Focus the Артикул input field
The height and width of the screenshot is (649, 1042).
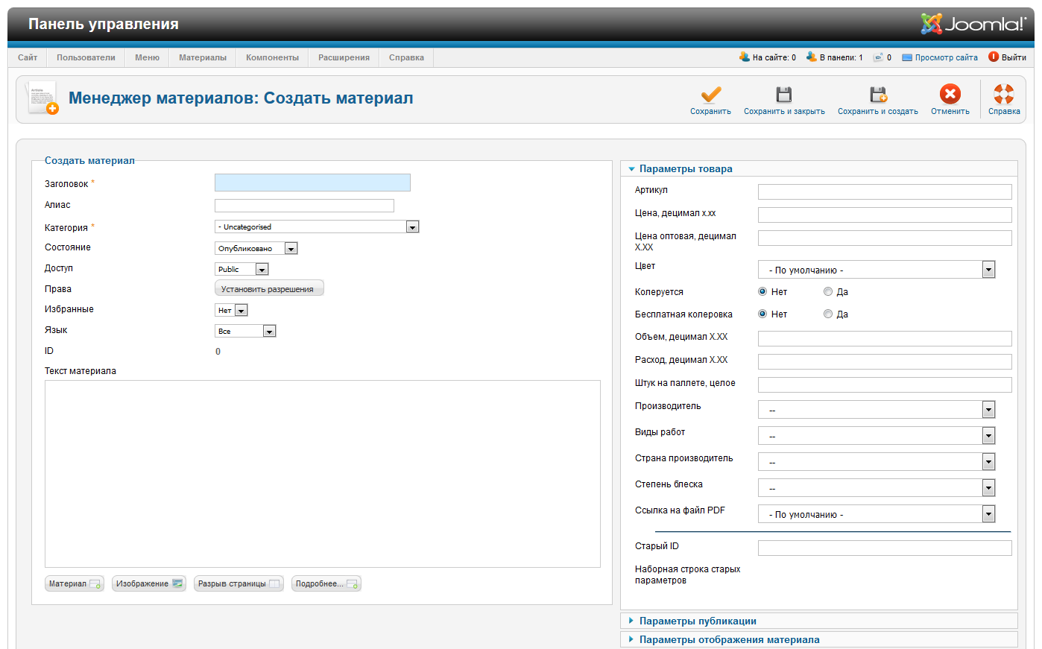pos(885,191)
